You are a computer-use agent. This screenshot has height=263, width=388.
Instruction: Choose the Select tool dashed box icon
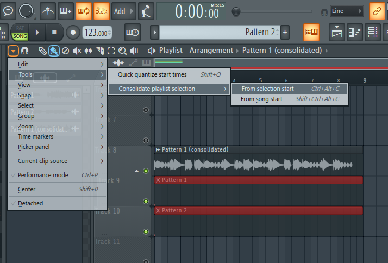(x=111, y=51)
